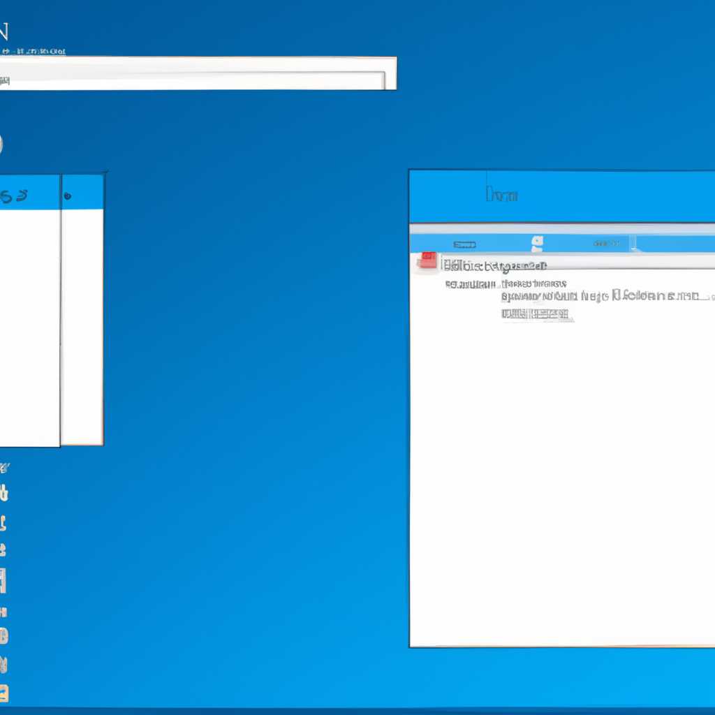This screenshot has width=715, height=715.
Task: Click the small dot icon in the left panel header
Action: click(68, 196)
